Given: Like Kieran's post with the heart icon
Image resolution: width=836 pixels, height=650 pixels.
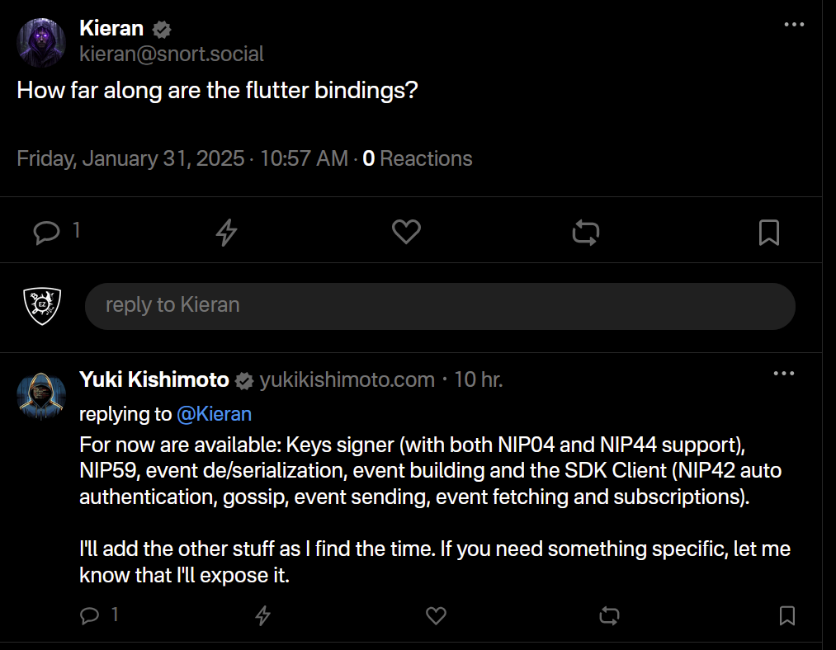Looking at the screenshot, I should pos(406,232).
